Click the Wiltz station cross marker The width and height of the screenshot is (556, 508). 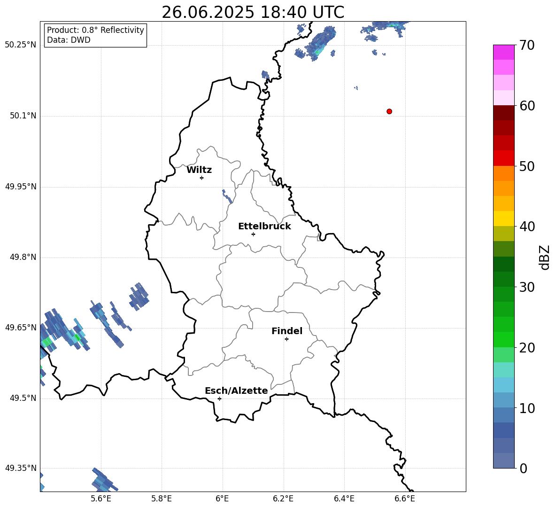coord(202,178)
